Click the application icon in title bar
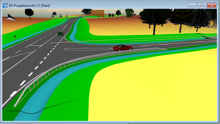This screenshot has height=124, width=220. pyautogui.click(x=5, y=5)
